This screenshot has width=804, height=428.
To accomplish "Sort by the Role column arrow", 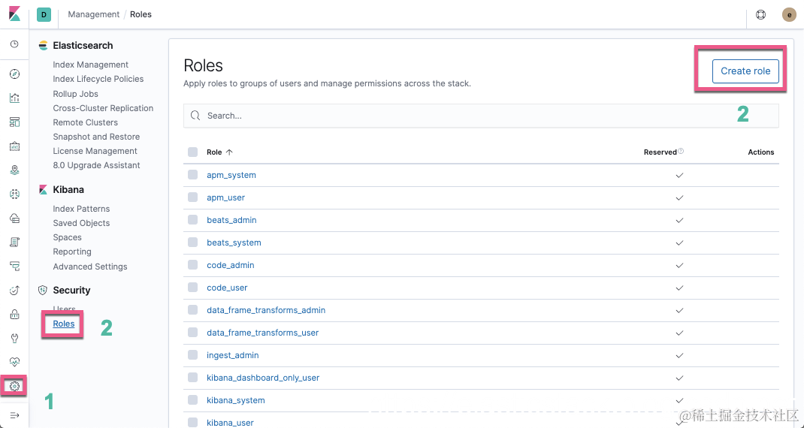I will point(229,152).
